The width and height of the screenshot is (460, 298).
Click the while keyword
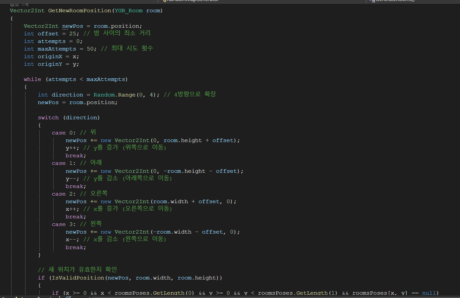(32, 79)
